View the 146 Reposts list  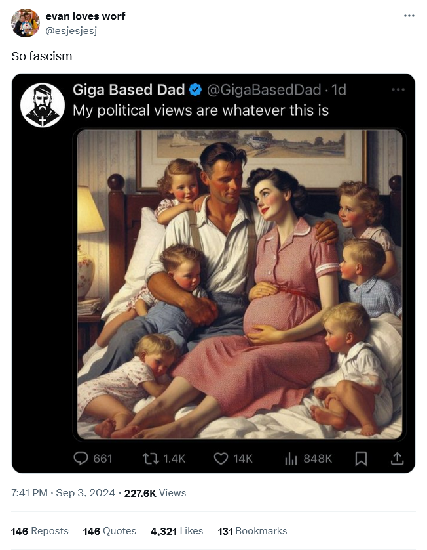coord(39,531)
